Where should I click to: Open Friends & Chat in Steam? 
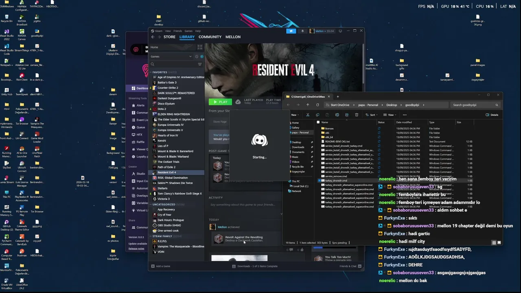coord(350,266)
